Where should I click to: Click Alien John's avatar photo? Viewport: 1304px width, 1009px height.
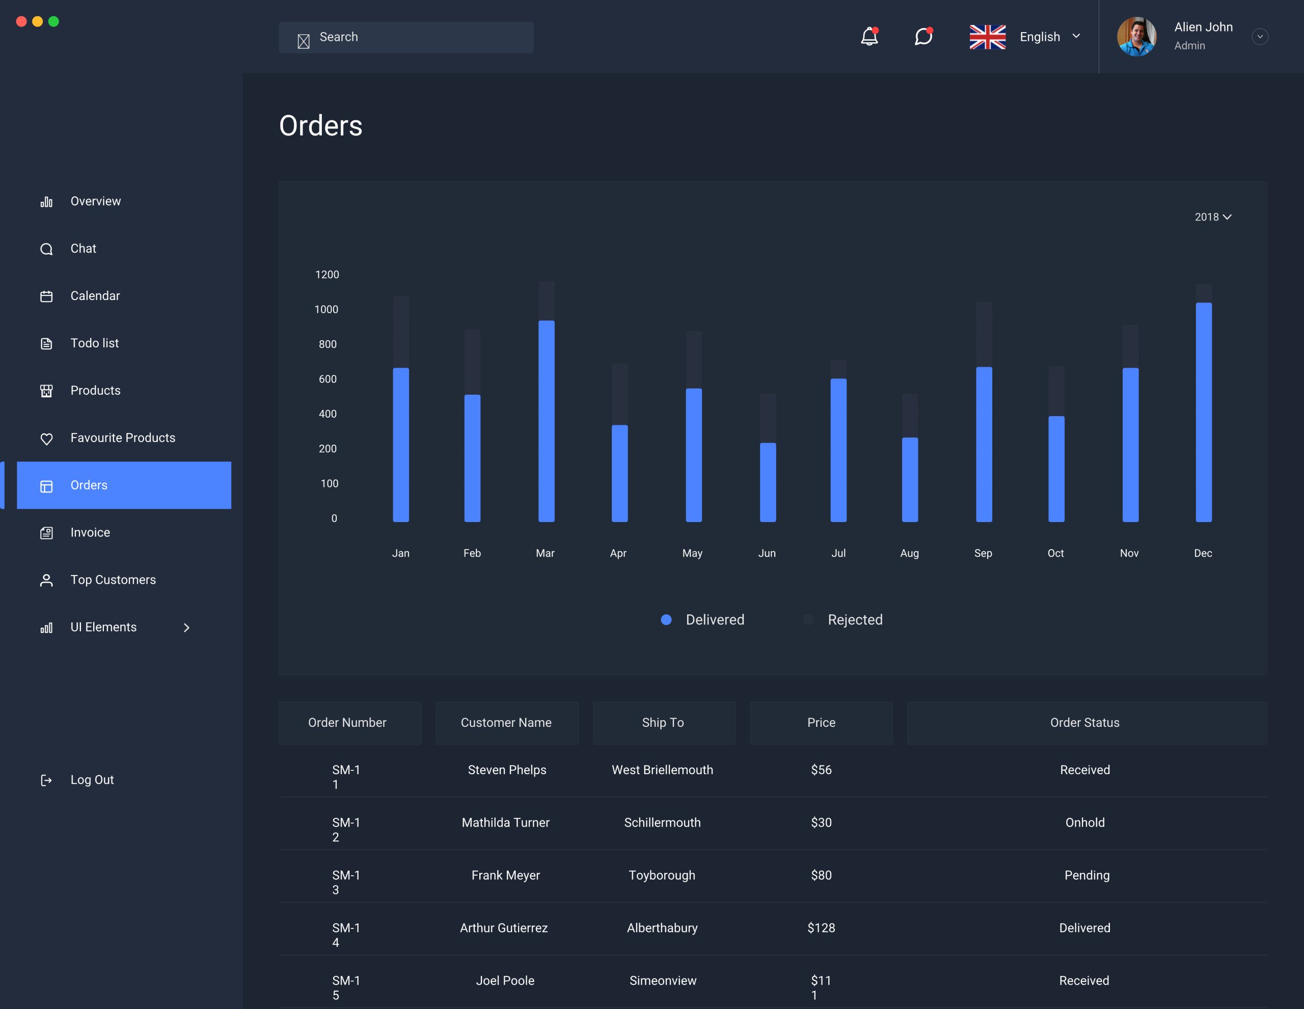click(x=1137, y=37)
